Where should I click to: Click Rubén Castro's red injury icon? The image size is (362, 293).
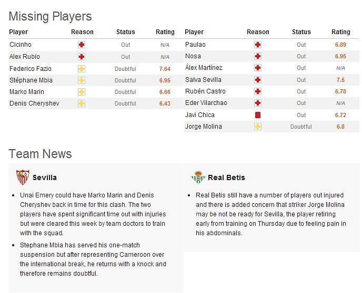[x=258, y=91]
